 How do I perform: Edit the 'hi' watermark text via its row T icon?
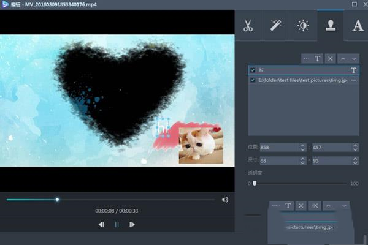pyautogui.click(x=354, y=70)
